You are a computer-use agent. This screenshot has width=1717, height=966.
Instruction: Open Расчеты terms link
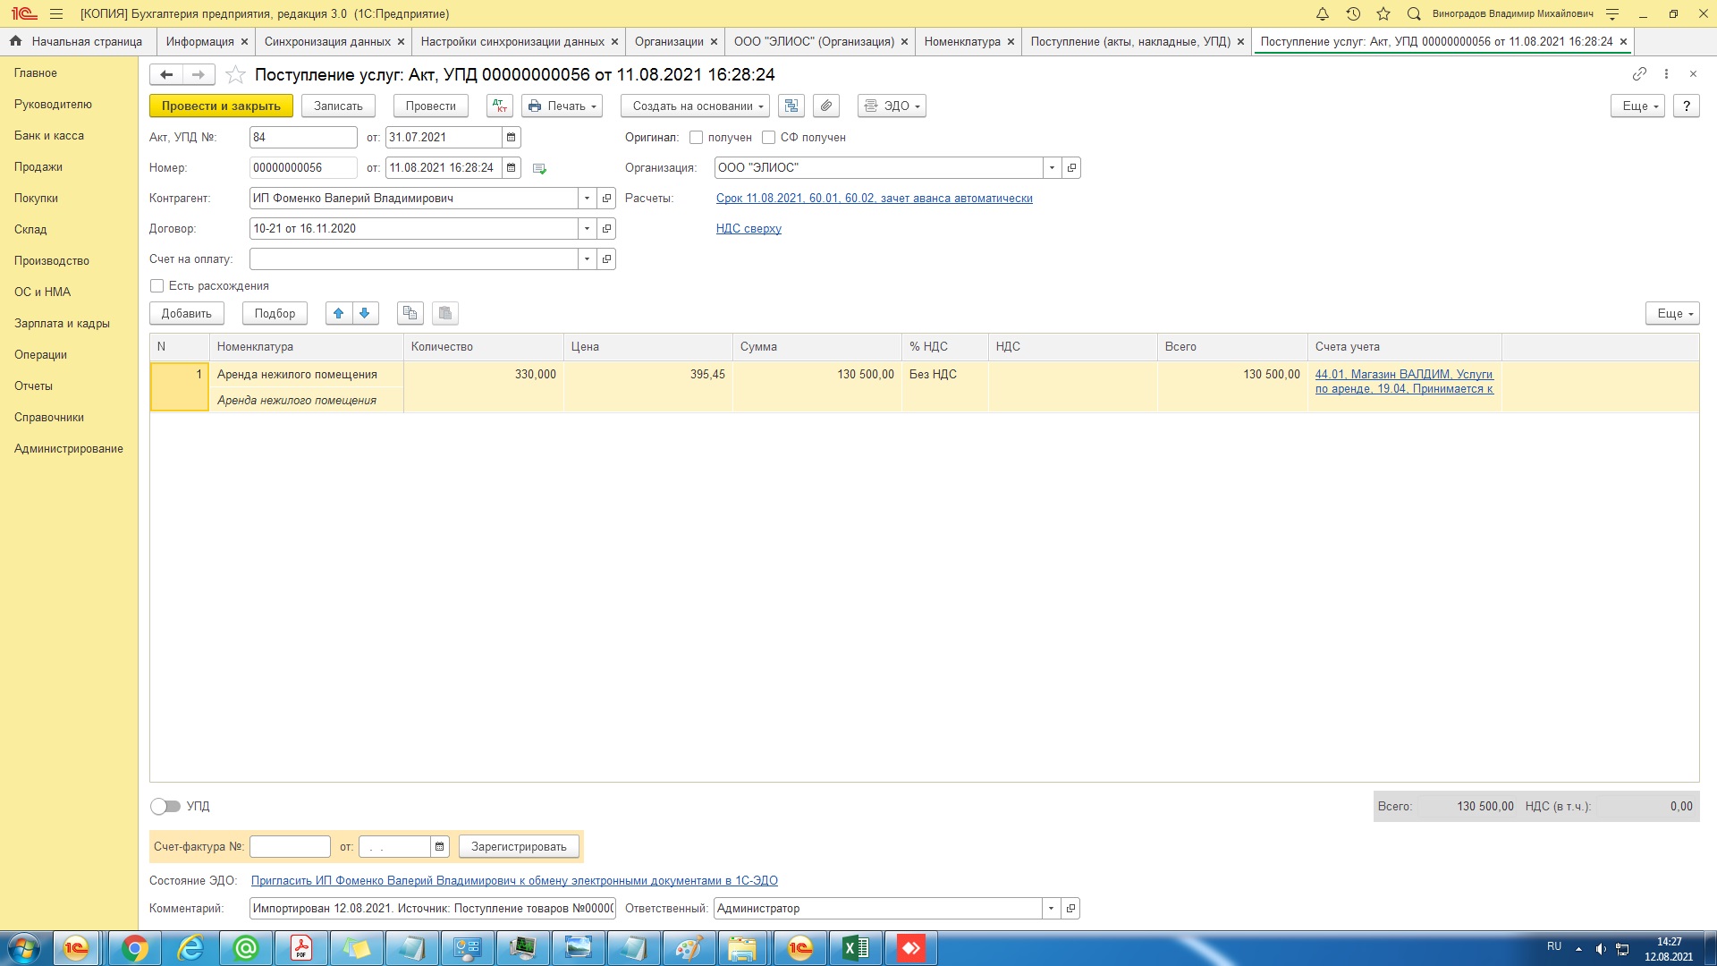874,199
